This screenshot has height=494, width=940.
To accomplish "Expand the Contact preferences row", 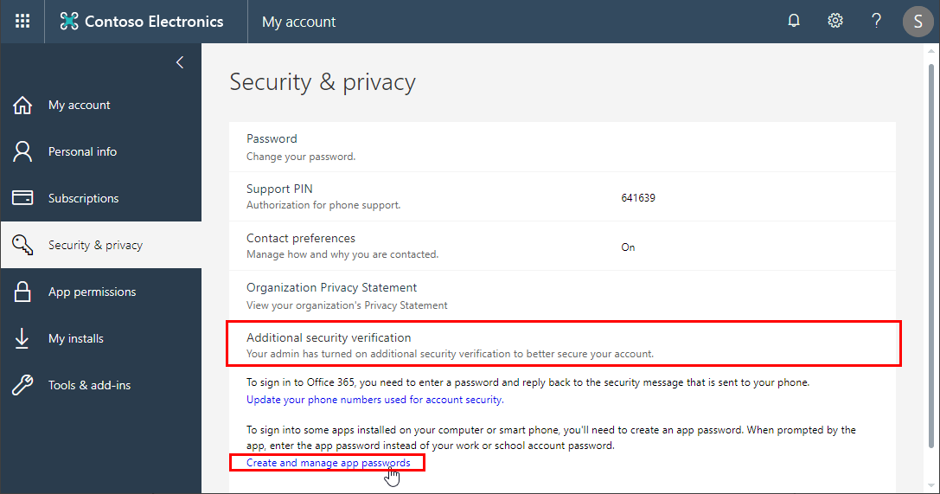I will [x=301, y=239].
